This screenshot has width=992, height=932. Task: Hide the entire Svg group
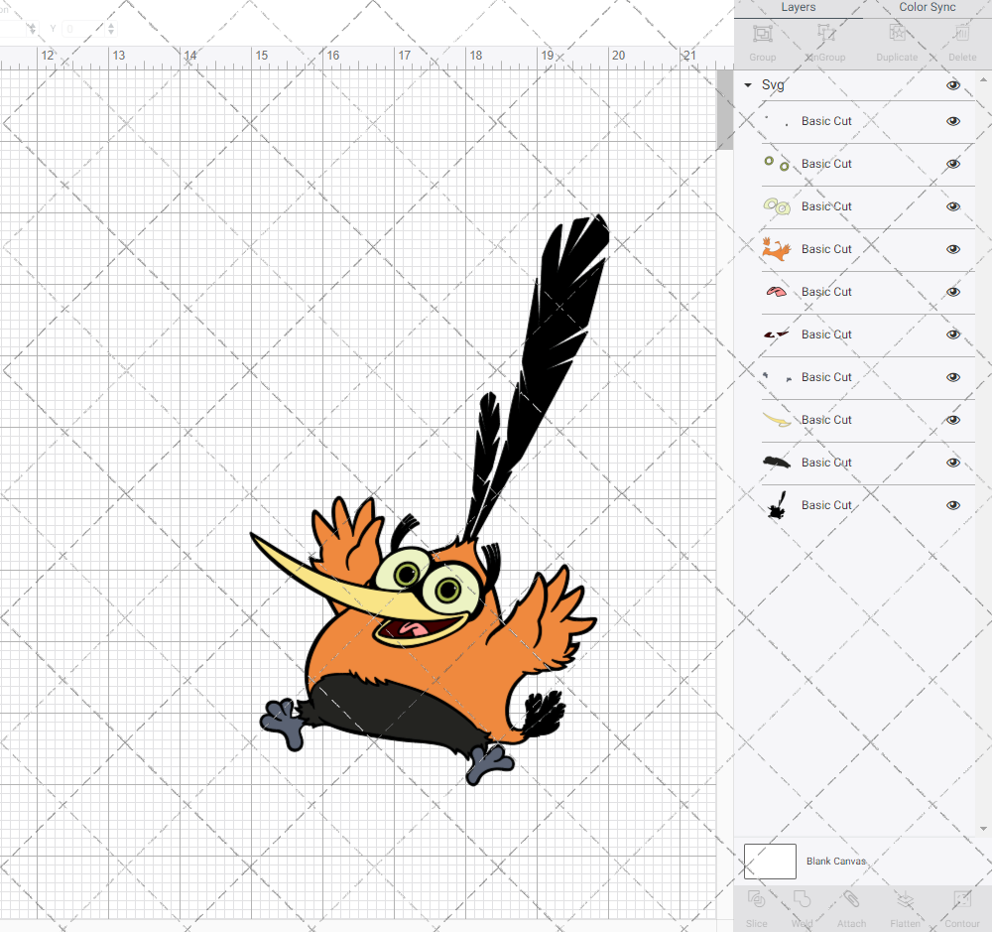[953, 85]
